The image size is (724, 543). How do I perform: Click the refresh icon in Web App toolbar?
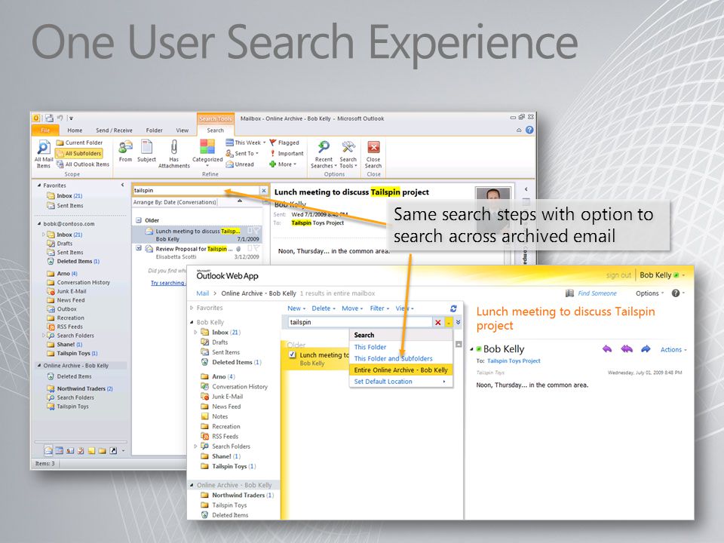(x=453, y=308)
